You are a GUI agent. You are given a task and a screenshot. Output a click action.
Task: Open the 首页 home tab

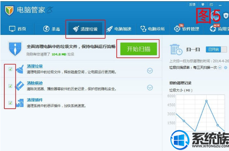click(17, 29)
